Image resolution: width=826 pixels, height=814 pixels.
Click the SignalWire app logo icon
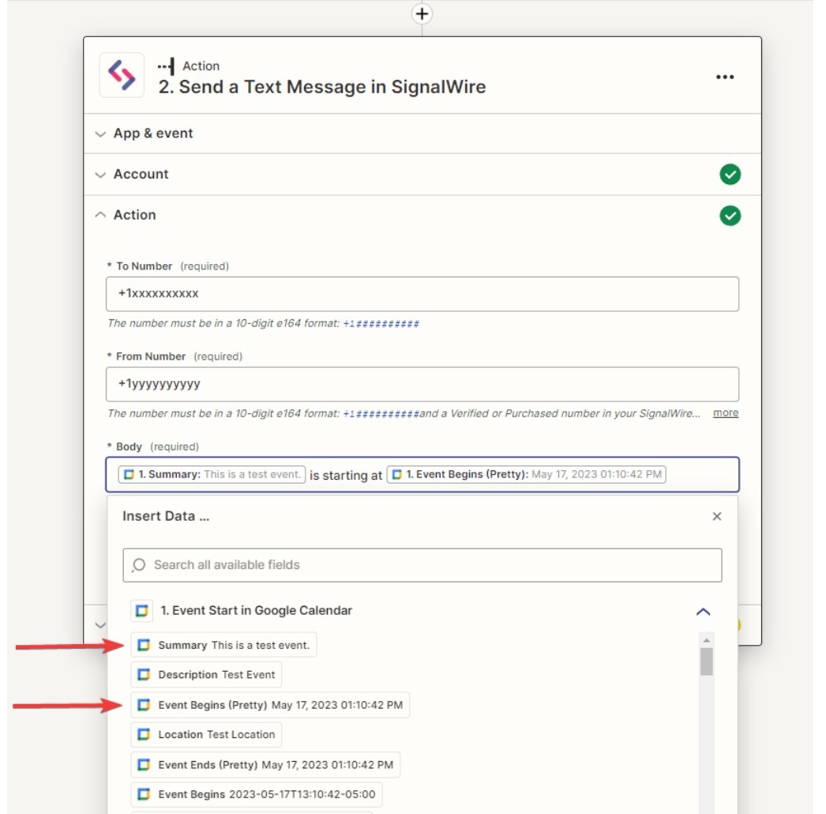coord(122,75)
